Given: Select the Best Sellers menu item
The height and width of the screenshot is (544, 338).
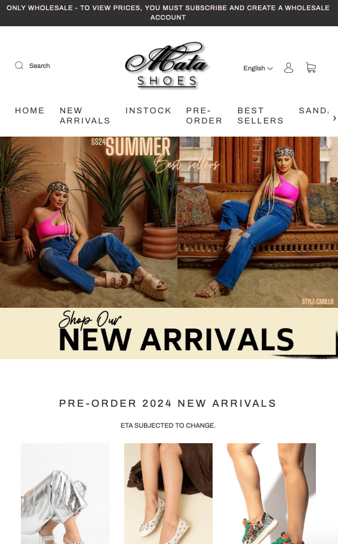Looking at the screenshot, I should click(260, 116).
